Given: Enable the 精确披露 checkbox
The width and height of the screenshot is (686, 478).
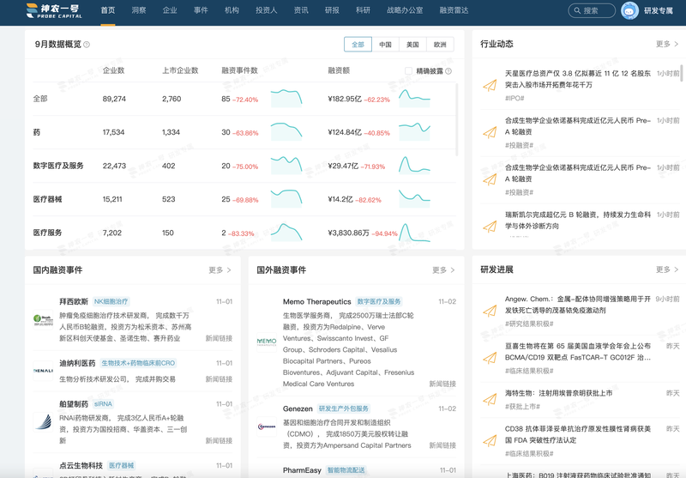Looking at the screenshot, I should tap(408, 71).
